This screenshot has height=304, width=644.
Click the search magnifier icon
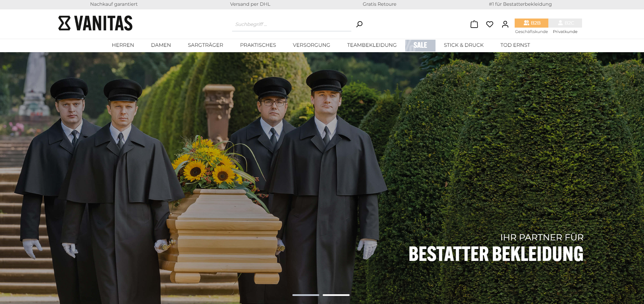click(x=359, y=24)
